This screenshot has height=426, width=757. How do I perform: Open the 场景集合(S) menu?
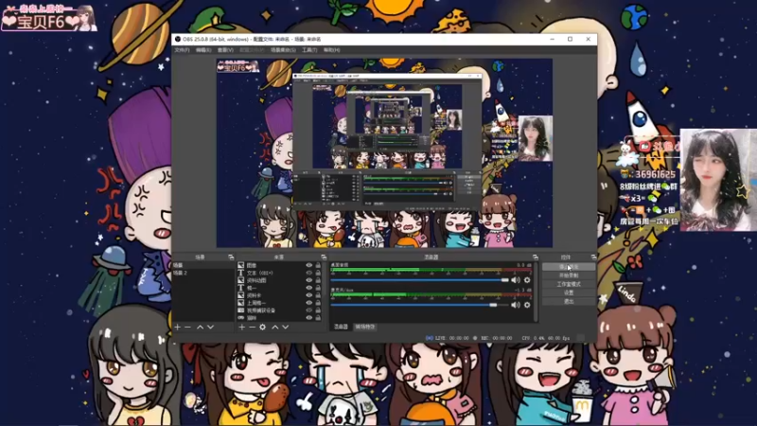[x=283, y=50]
